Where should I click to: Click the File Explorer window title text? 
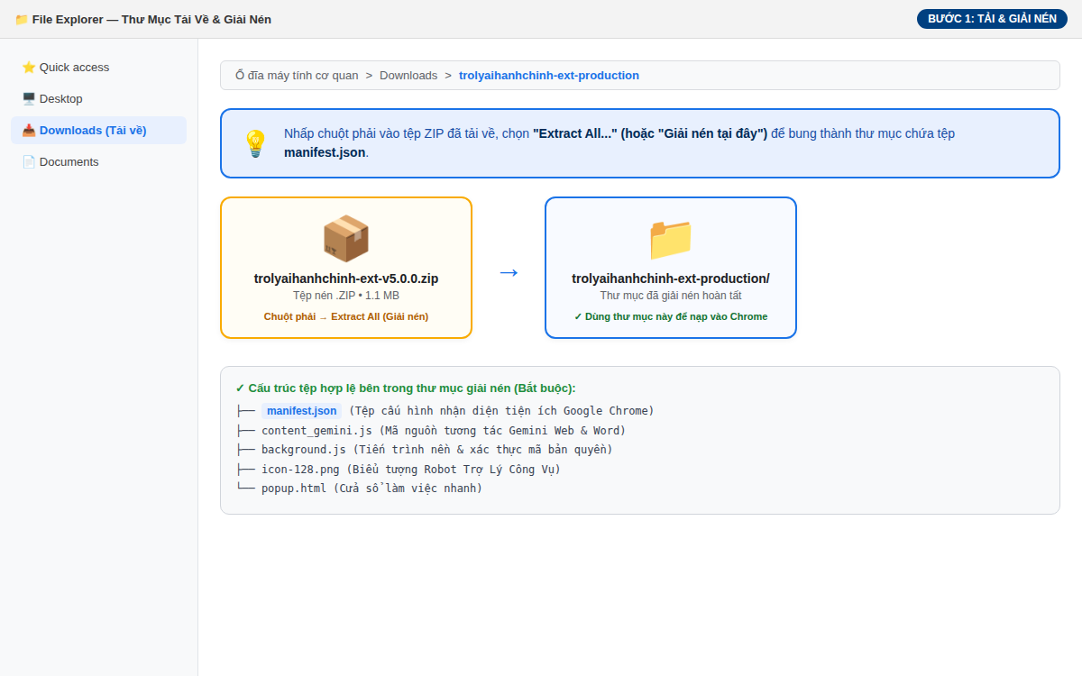pos(151,19)
